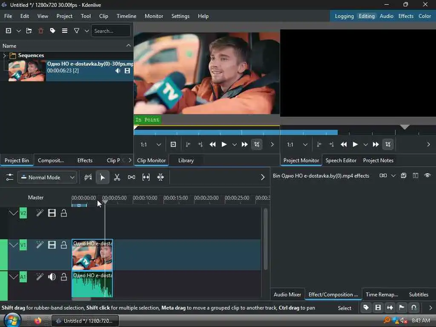Toggle hide video on V1 track
The width and height of the screenshot is (436, 327).
coord(52,245)
